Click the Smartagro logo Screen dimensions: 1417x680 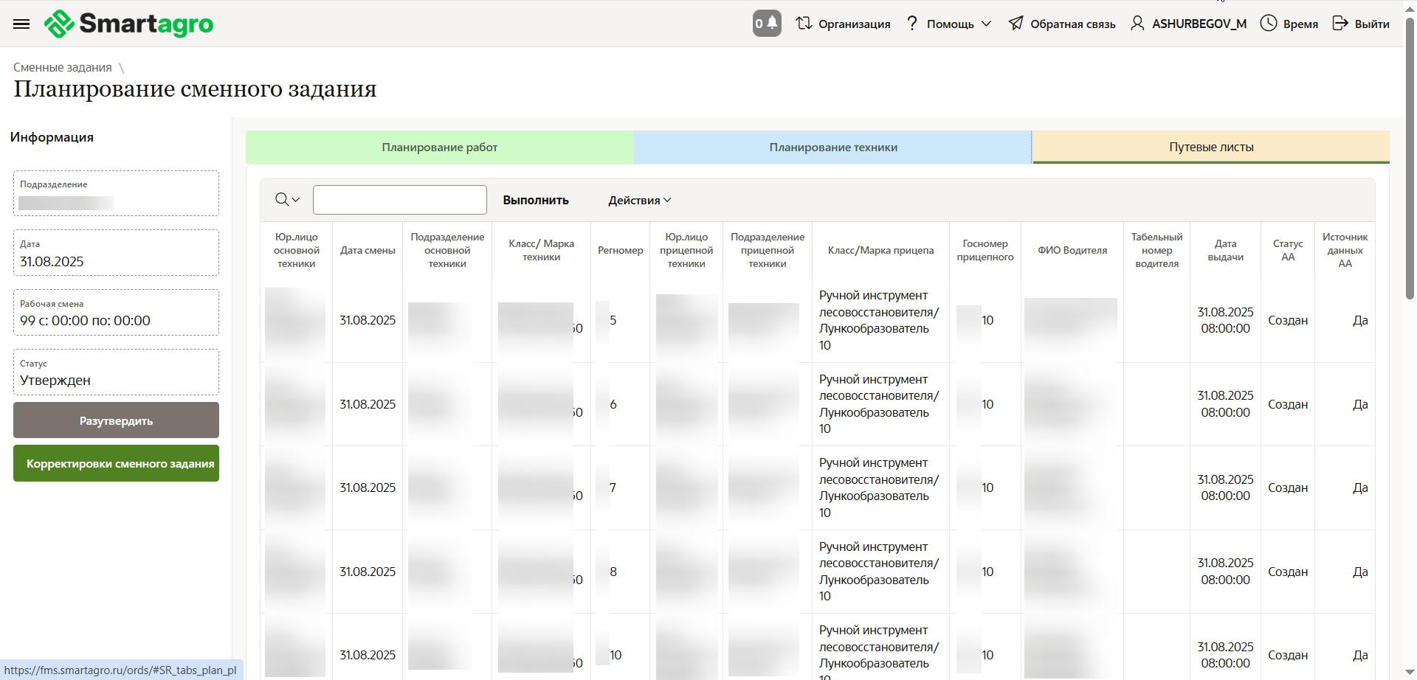click(x=129, y=24)
